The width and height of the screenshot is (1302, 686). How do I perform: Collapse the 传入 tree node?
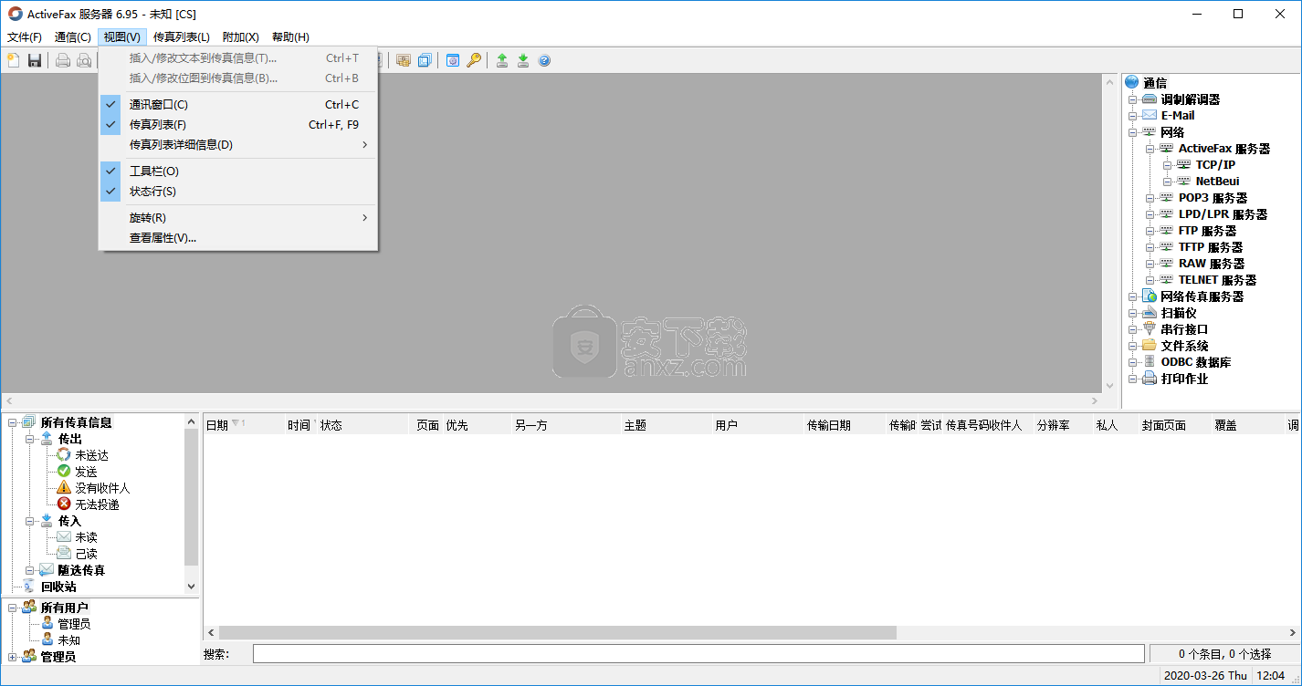(29, 521)
